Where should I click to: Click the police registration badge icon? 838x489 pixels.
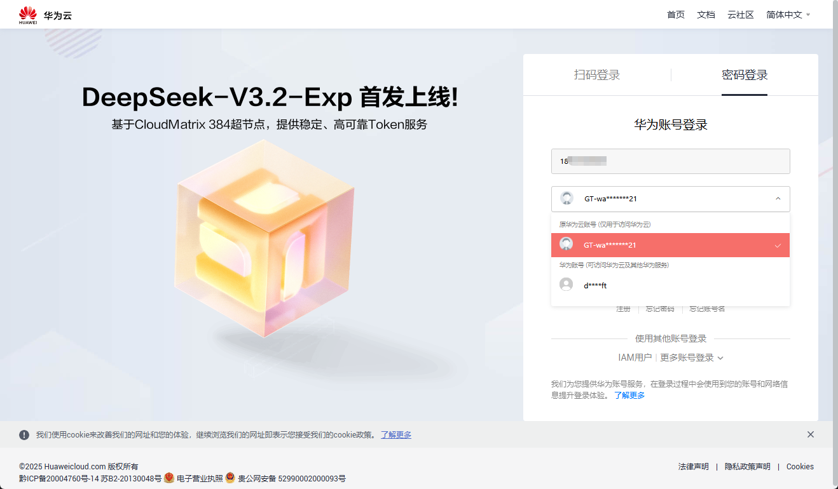[x=230, y=478]
